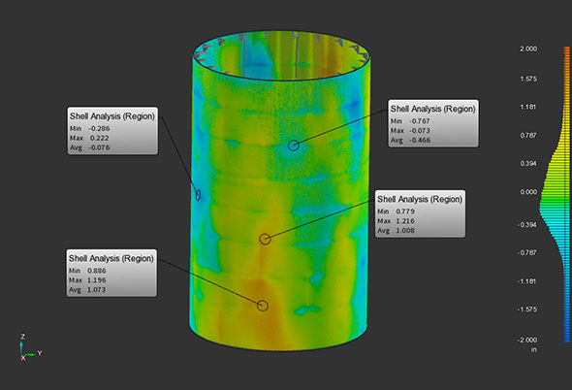Click the blue region marker with -0.466 average
Screen dimensions: 572x390
coord(294,146)
